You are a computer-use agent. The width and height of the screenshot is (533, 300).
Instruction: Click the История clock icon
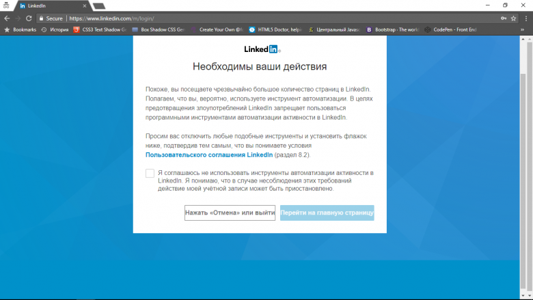[x=44, y=29]
